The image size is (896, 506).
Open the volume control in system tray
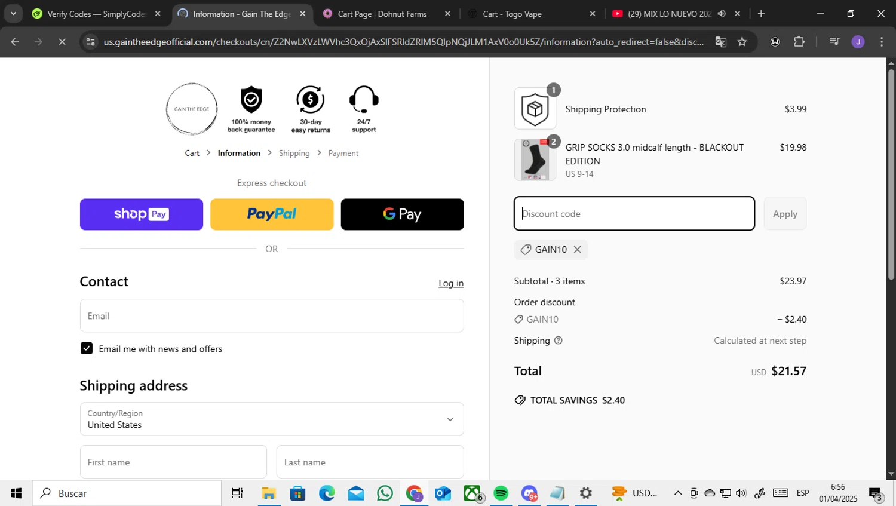click(x=741, y=493)
